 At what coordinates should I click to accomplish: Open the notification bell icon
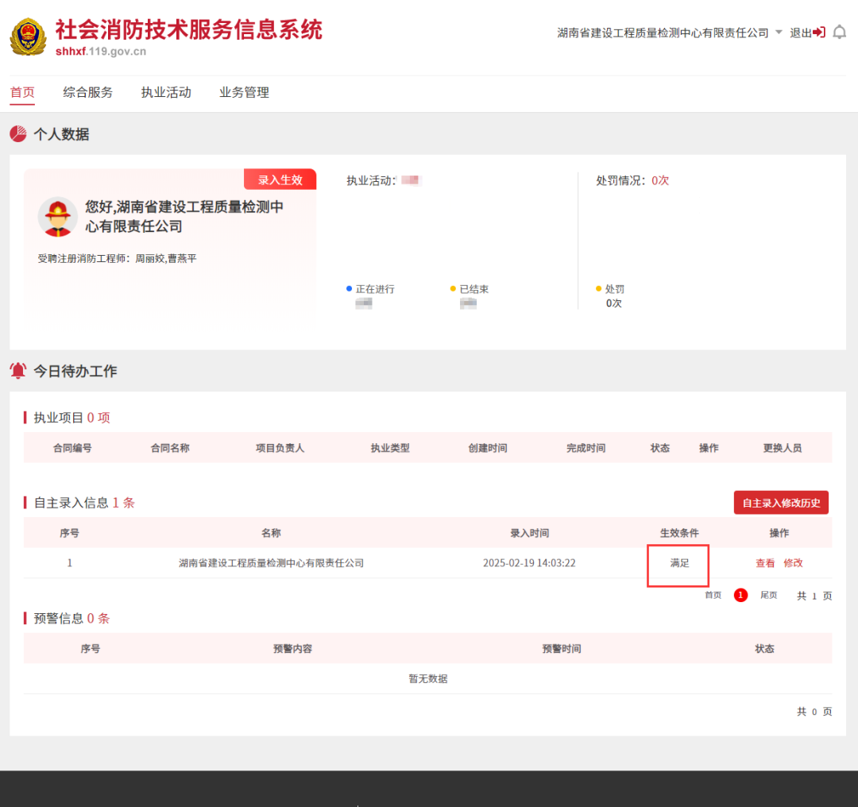[839, 33]
